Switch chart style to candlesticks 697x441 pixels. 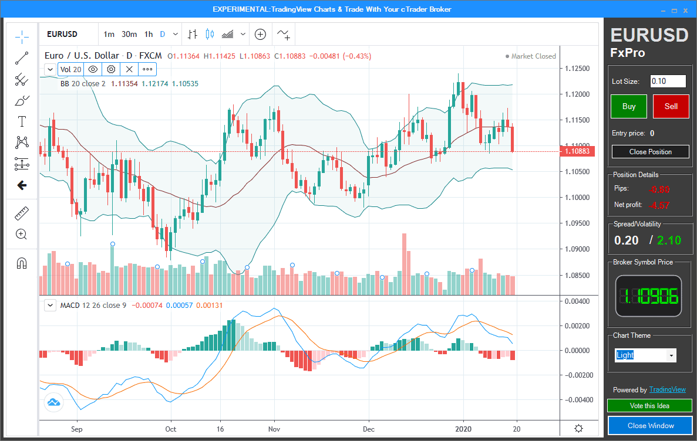[208, 34]
